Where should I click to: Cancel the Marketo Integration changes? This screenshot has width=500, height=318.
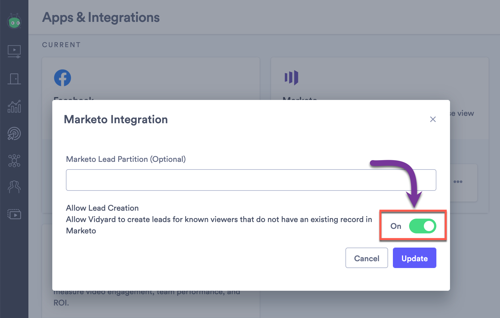[367, 258]
